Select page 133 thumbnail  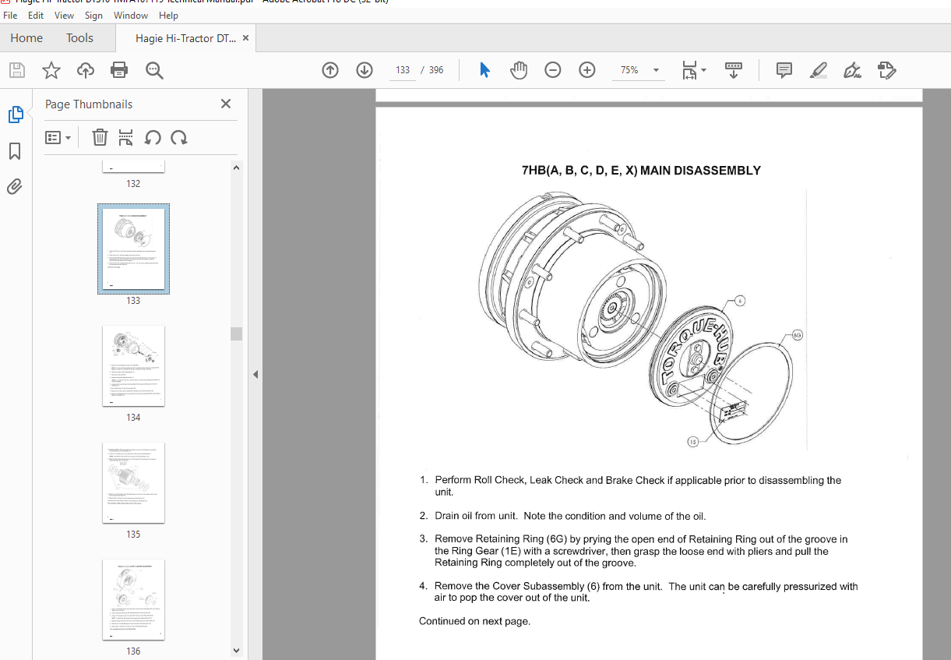coord(133,249)
